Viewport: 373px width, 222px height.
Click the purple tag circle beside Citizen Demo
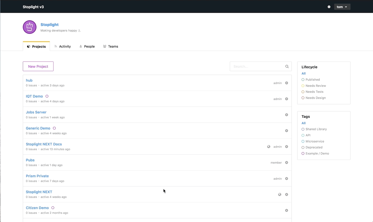(x=53, y=208)
